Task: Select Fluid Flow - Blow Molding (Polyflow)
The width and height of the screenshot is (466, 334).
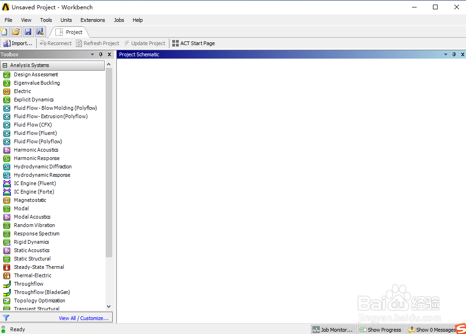Action: tap(55, 108)
